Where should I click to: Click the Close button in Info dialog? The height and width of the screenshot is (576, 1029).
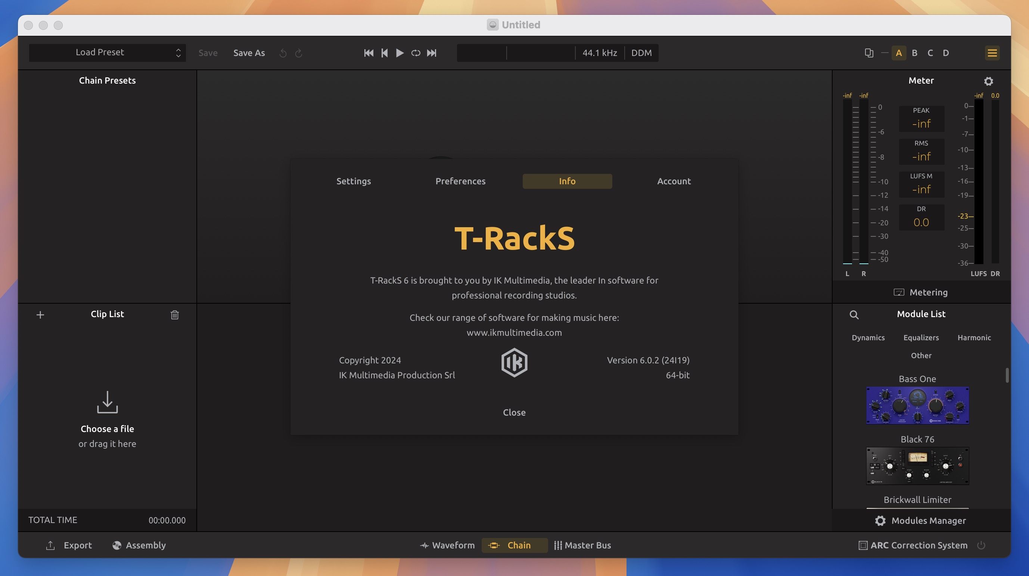(514, 412)
